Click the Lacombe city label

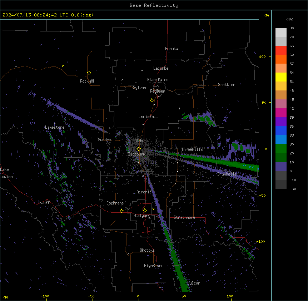[161, 68]
